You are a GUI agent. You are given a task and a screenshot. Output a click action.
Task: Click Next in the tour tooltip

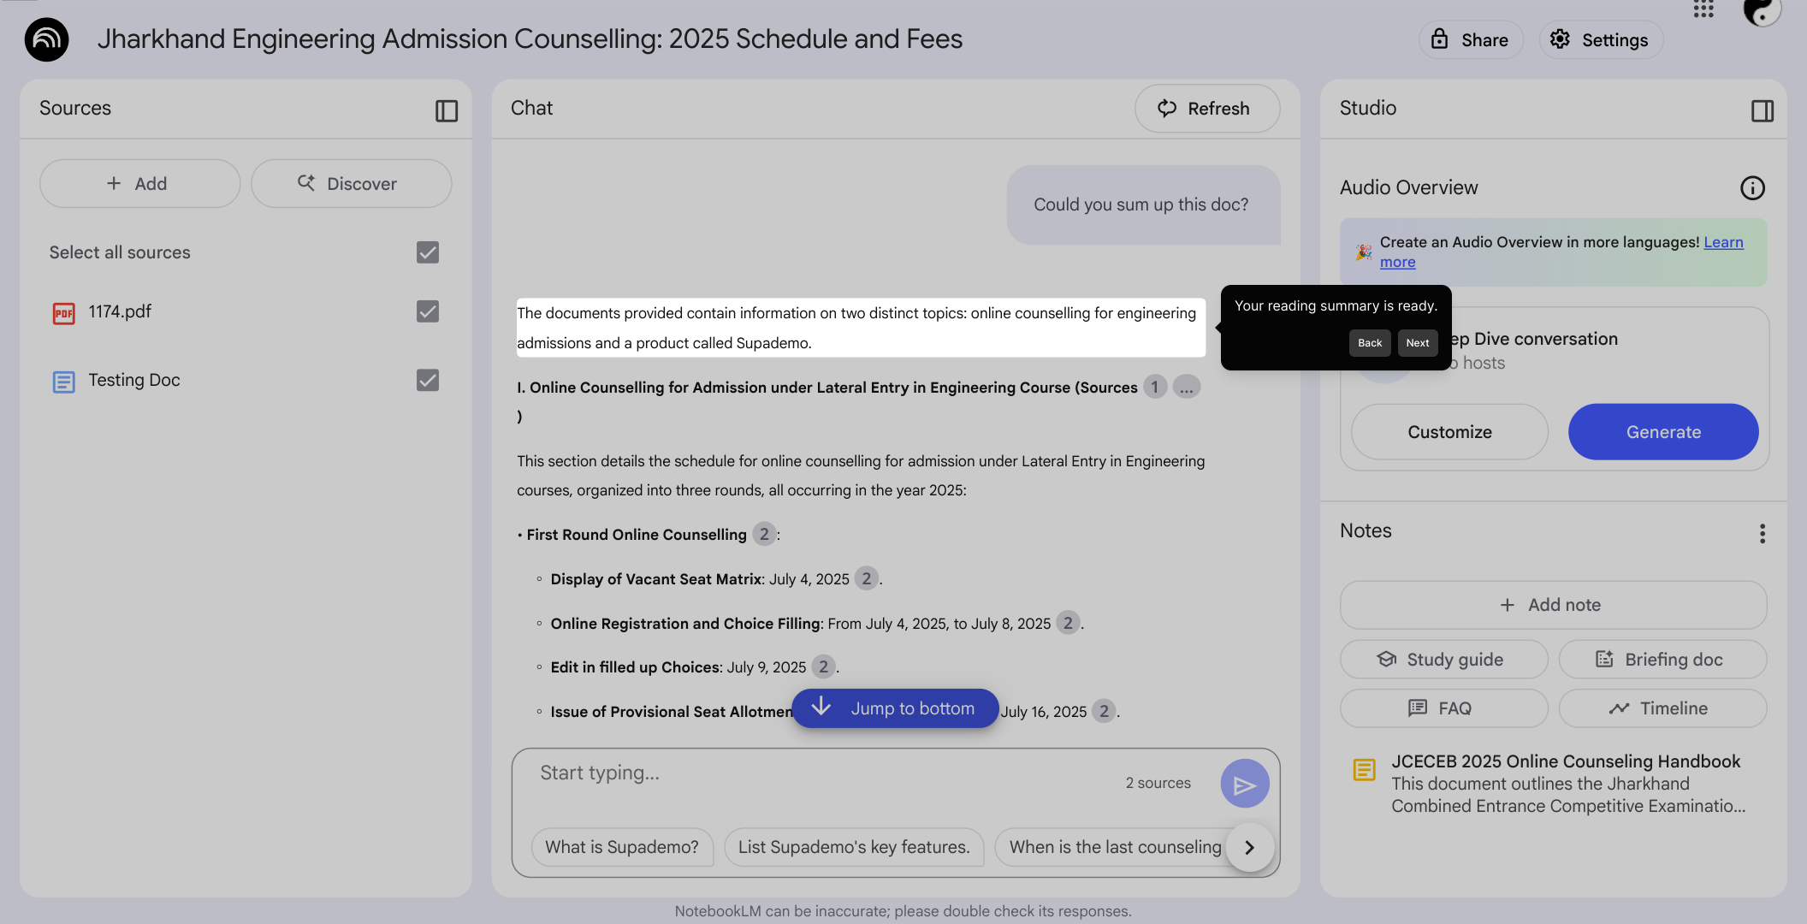(1418, 343)
